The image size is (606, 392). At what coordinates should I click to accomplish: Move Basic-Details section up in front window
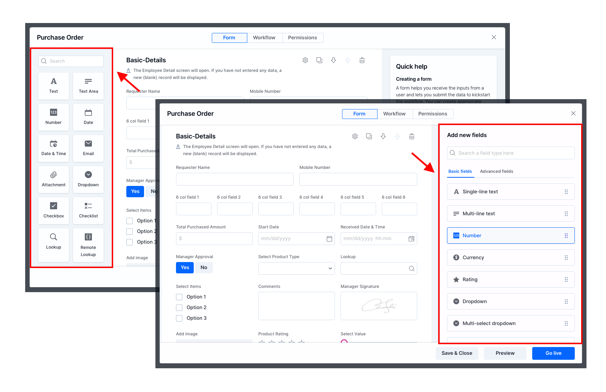[x=397, y=136]
